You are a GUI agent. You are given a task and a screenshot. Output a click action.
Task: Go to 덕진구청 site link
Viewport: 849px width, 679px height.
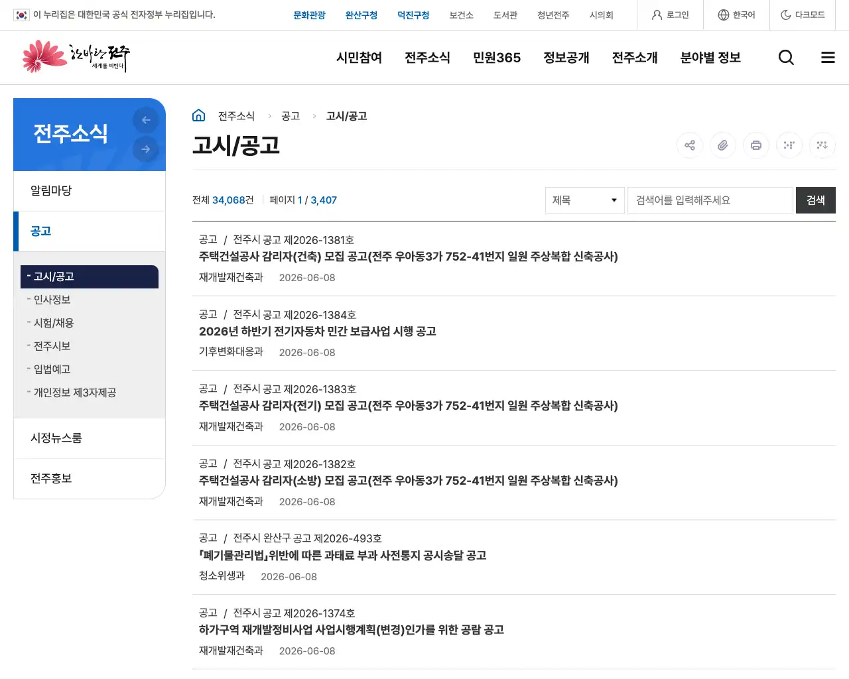[x=413, y=15]
